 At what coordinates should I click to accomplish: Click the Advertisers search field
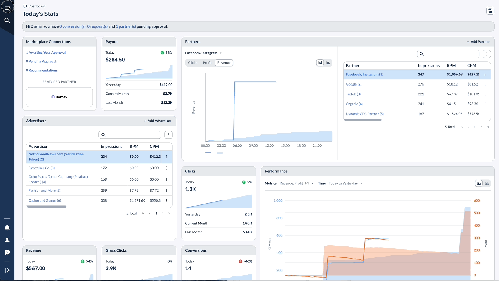[130, 135]
